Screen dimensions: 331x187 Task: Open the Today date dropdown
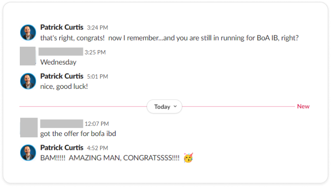tap(164, 107)
